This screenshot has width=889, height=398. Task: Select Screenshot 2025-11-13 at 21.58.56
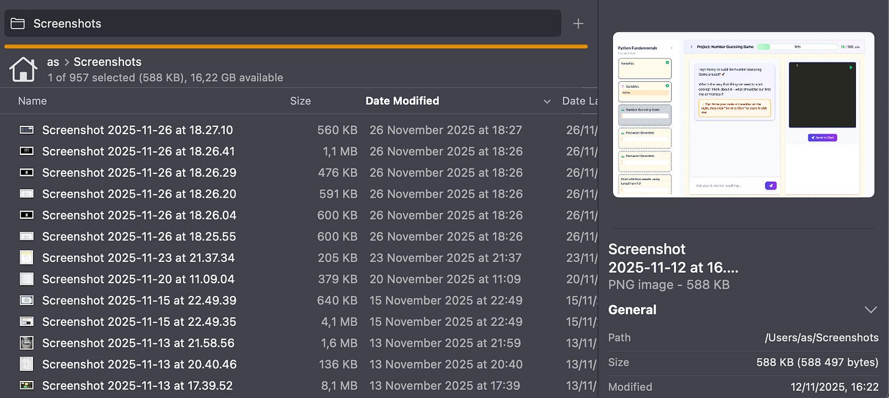coord(139,343)
